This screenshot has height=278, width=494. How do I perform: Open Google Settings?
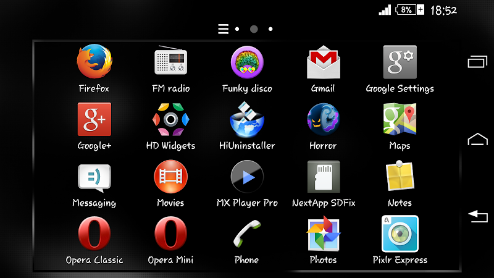(x=400, y=62)
